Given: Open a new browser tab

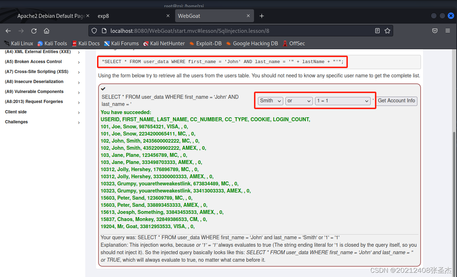Looking at the screenshot, I should pos(261,16).
